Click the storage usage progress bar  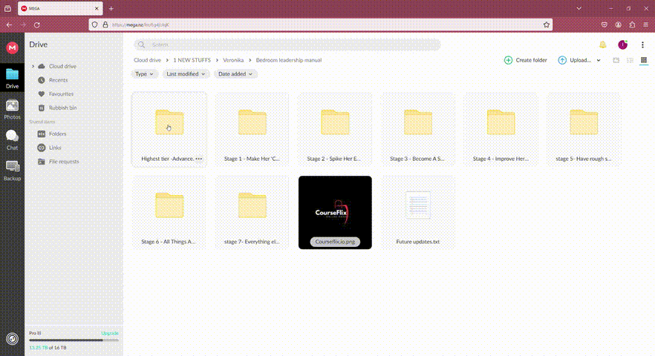pos(74,340)
